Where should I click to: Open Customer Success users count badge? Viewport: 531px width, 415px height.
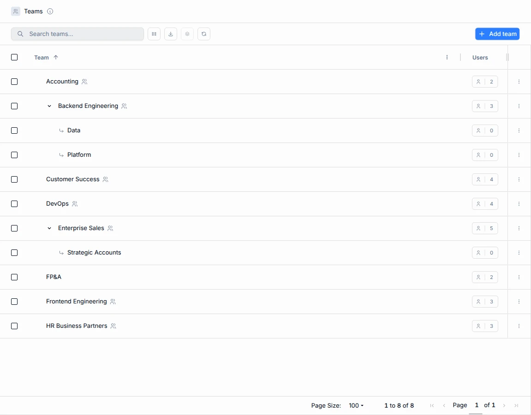[485, 179]
